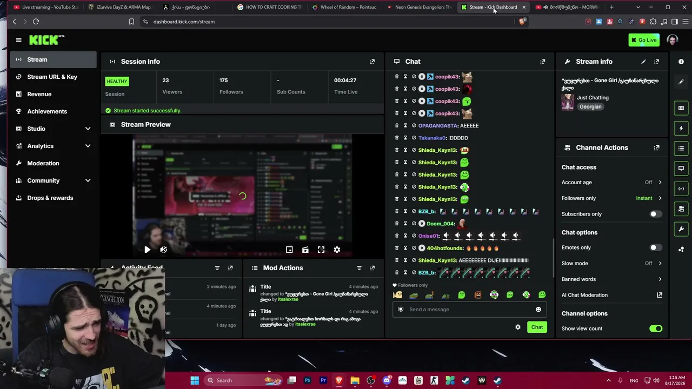692x389 pixels.
Task: Open the stream preview settings gear
Action: coord(337,250)
